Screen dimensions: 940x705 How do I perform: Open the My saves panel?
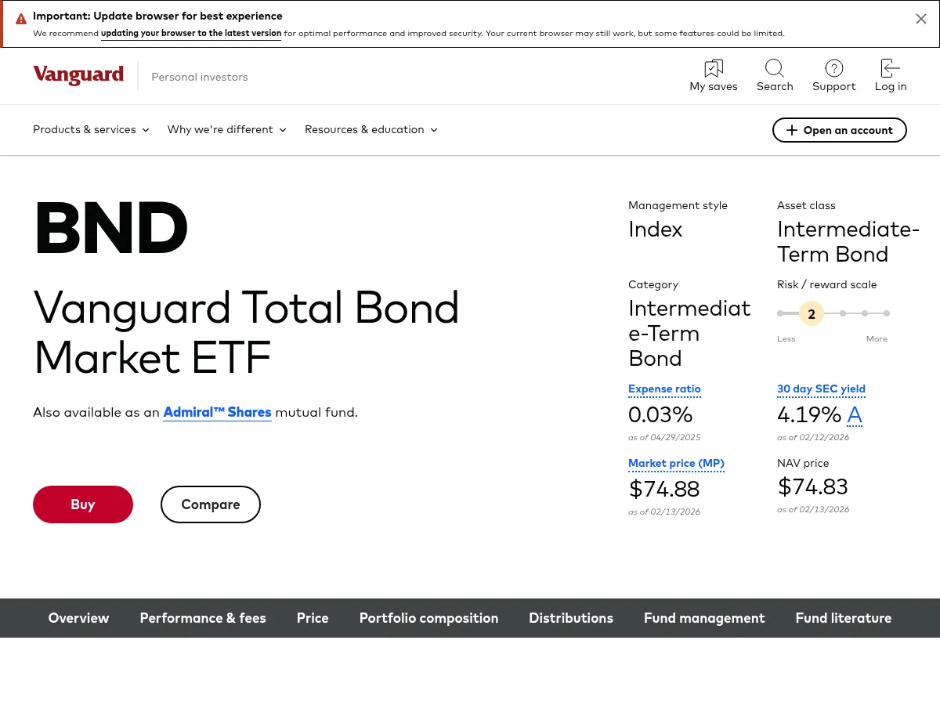coord(713,75)
